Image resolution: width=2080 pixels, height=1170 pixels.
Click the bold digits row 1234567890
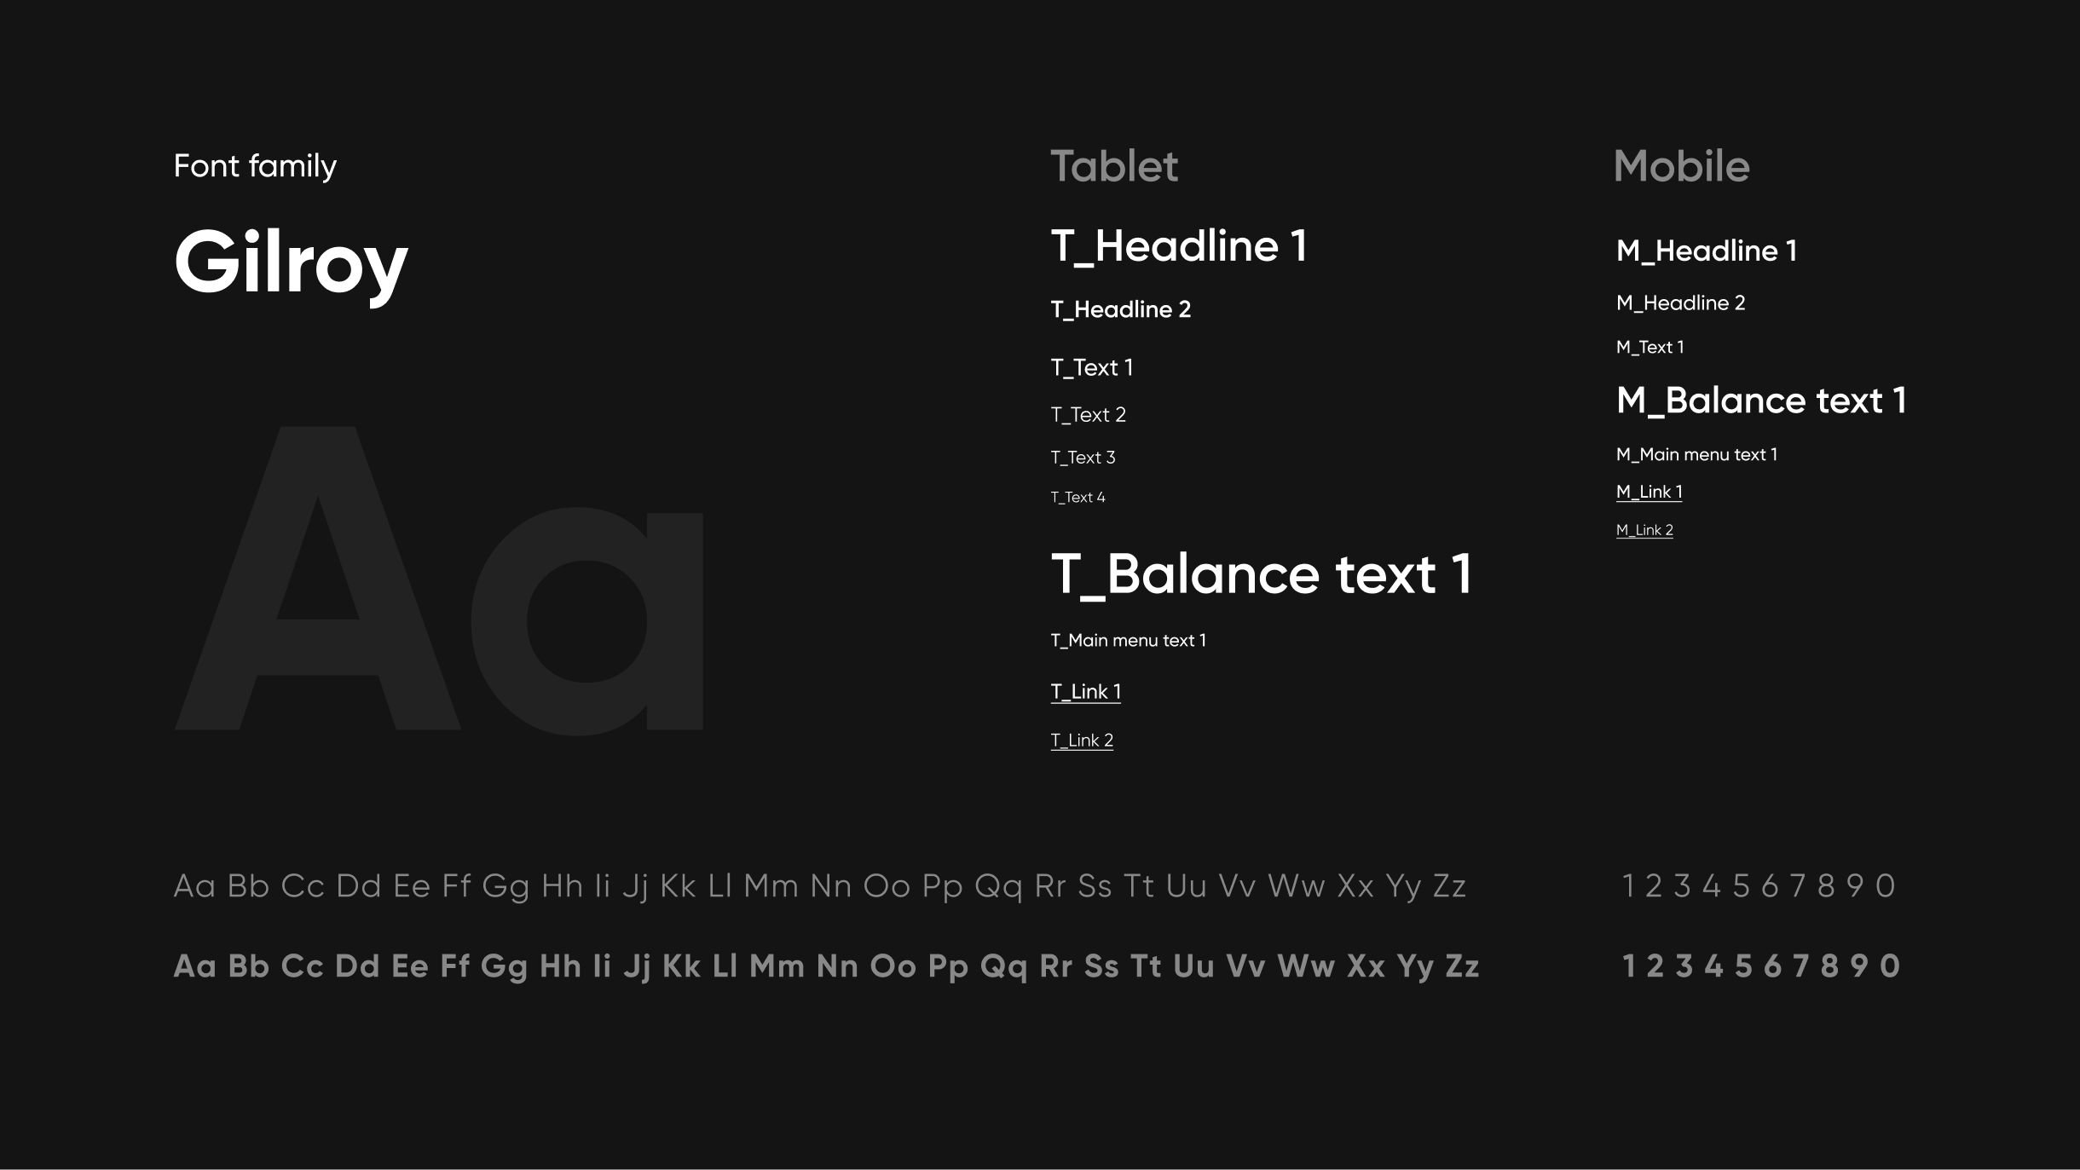pyautogui.click(x=1760, y=966)
